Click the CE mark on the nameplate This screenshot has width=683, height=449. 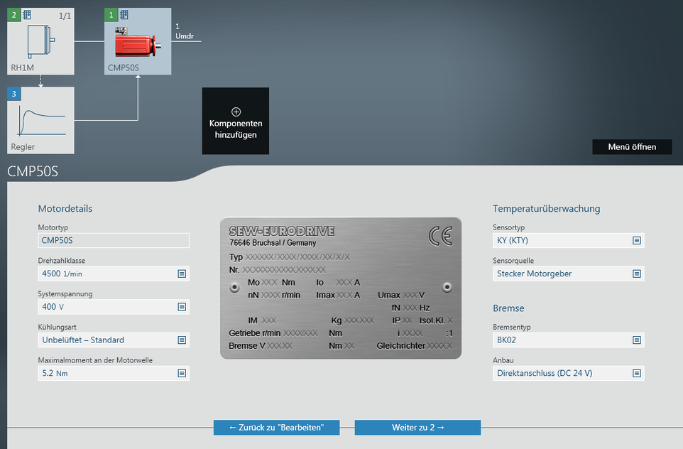(x=439, y=237)
